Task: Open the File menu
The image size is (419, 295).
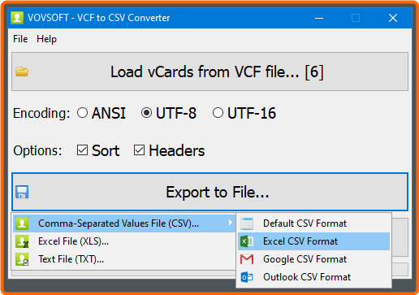Action: 20,39
